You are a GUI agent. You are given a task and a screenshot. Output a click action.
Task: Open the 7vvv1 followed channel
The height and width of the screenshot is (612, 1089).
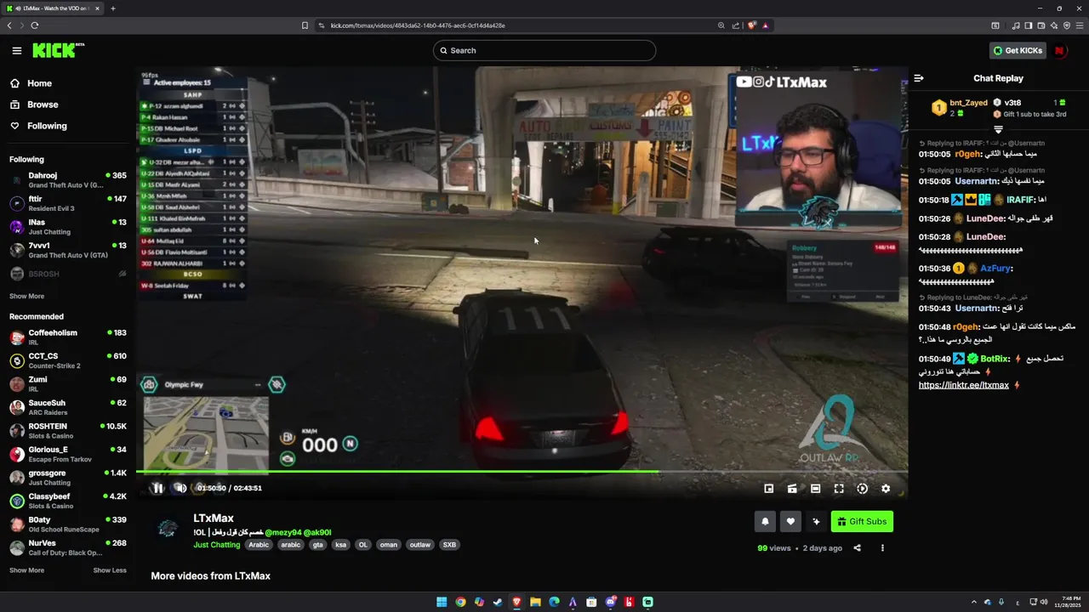[68, 250]
